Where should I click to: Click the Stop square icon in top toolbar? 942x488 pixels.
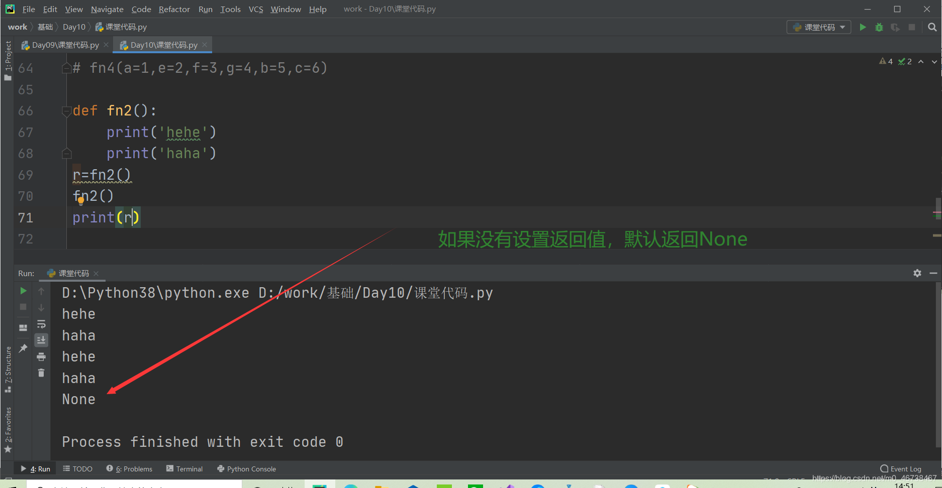tap(912, 27)
